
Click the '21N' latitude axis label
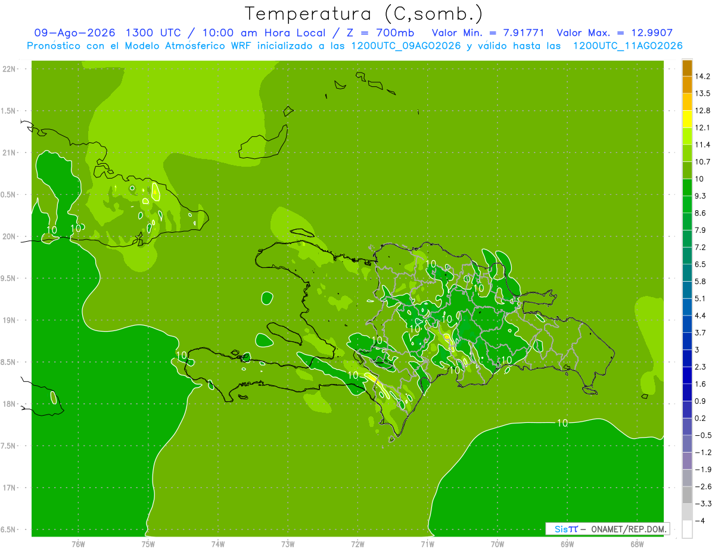tap(10, 153)
